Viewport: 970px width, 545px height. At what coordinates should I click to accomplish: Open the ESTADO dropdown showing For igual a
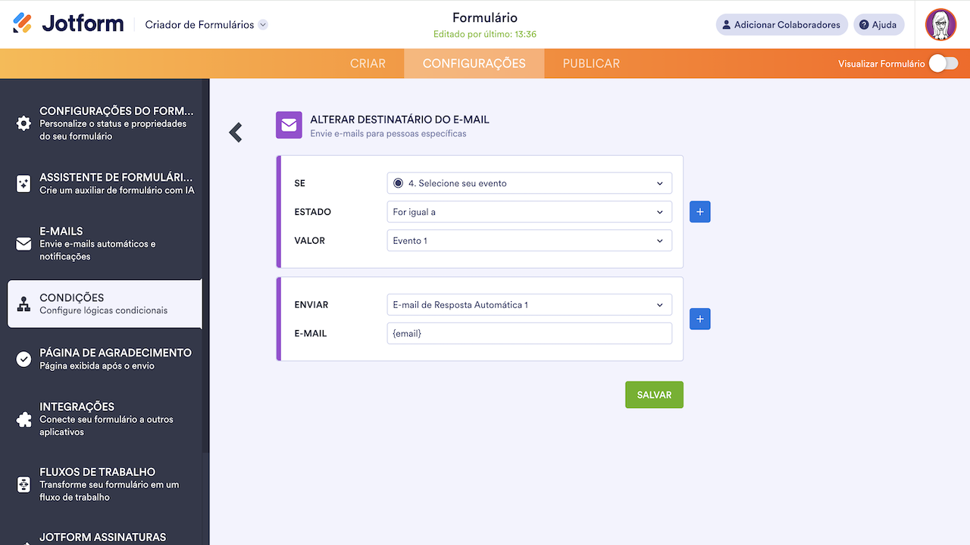coord(529,211)
